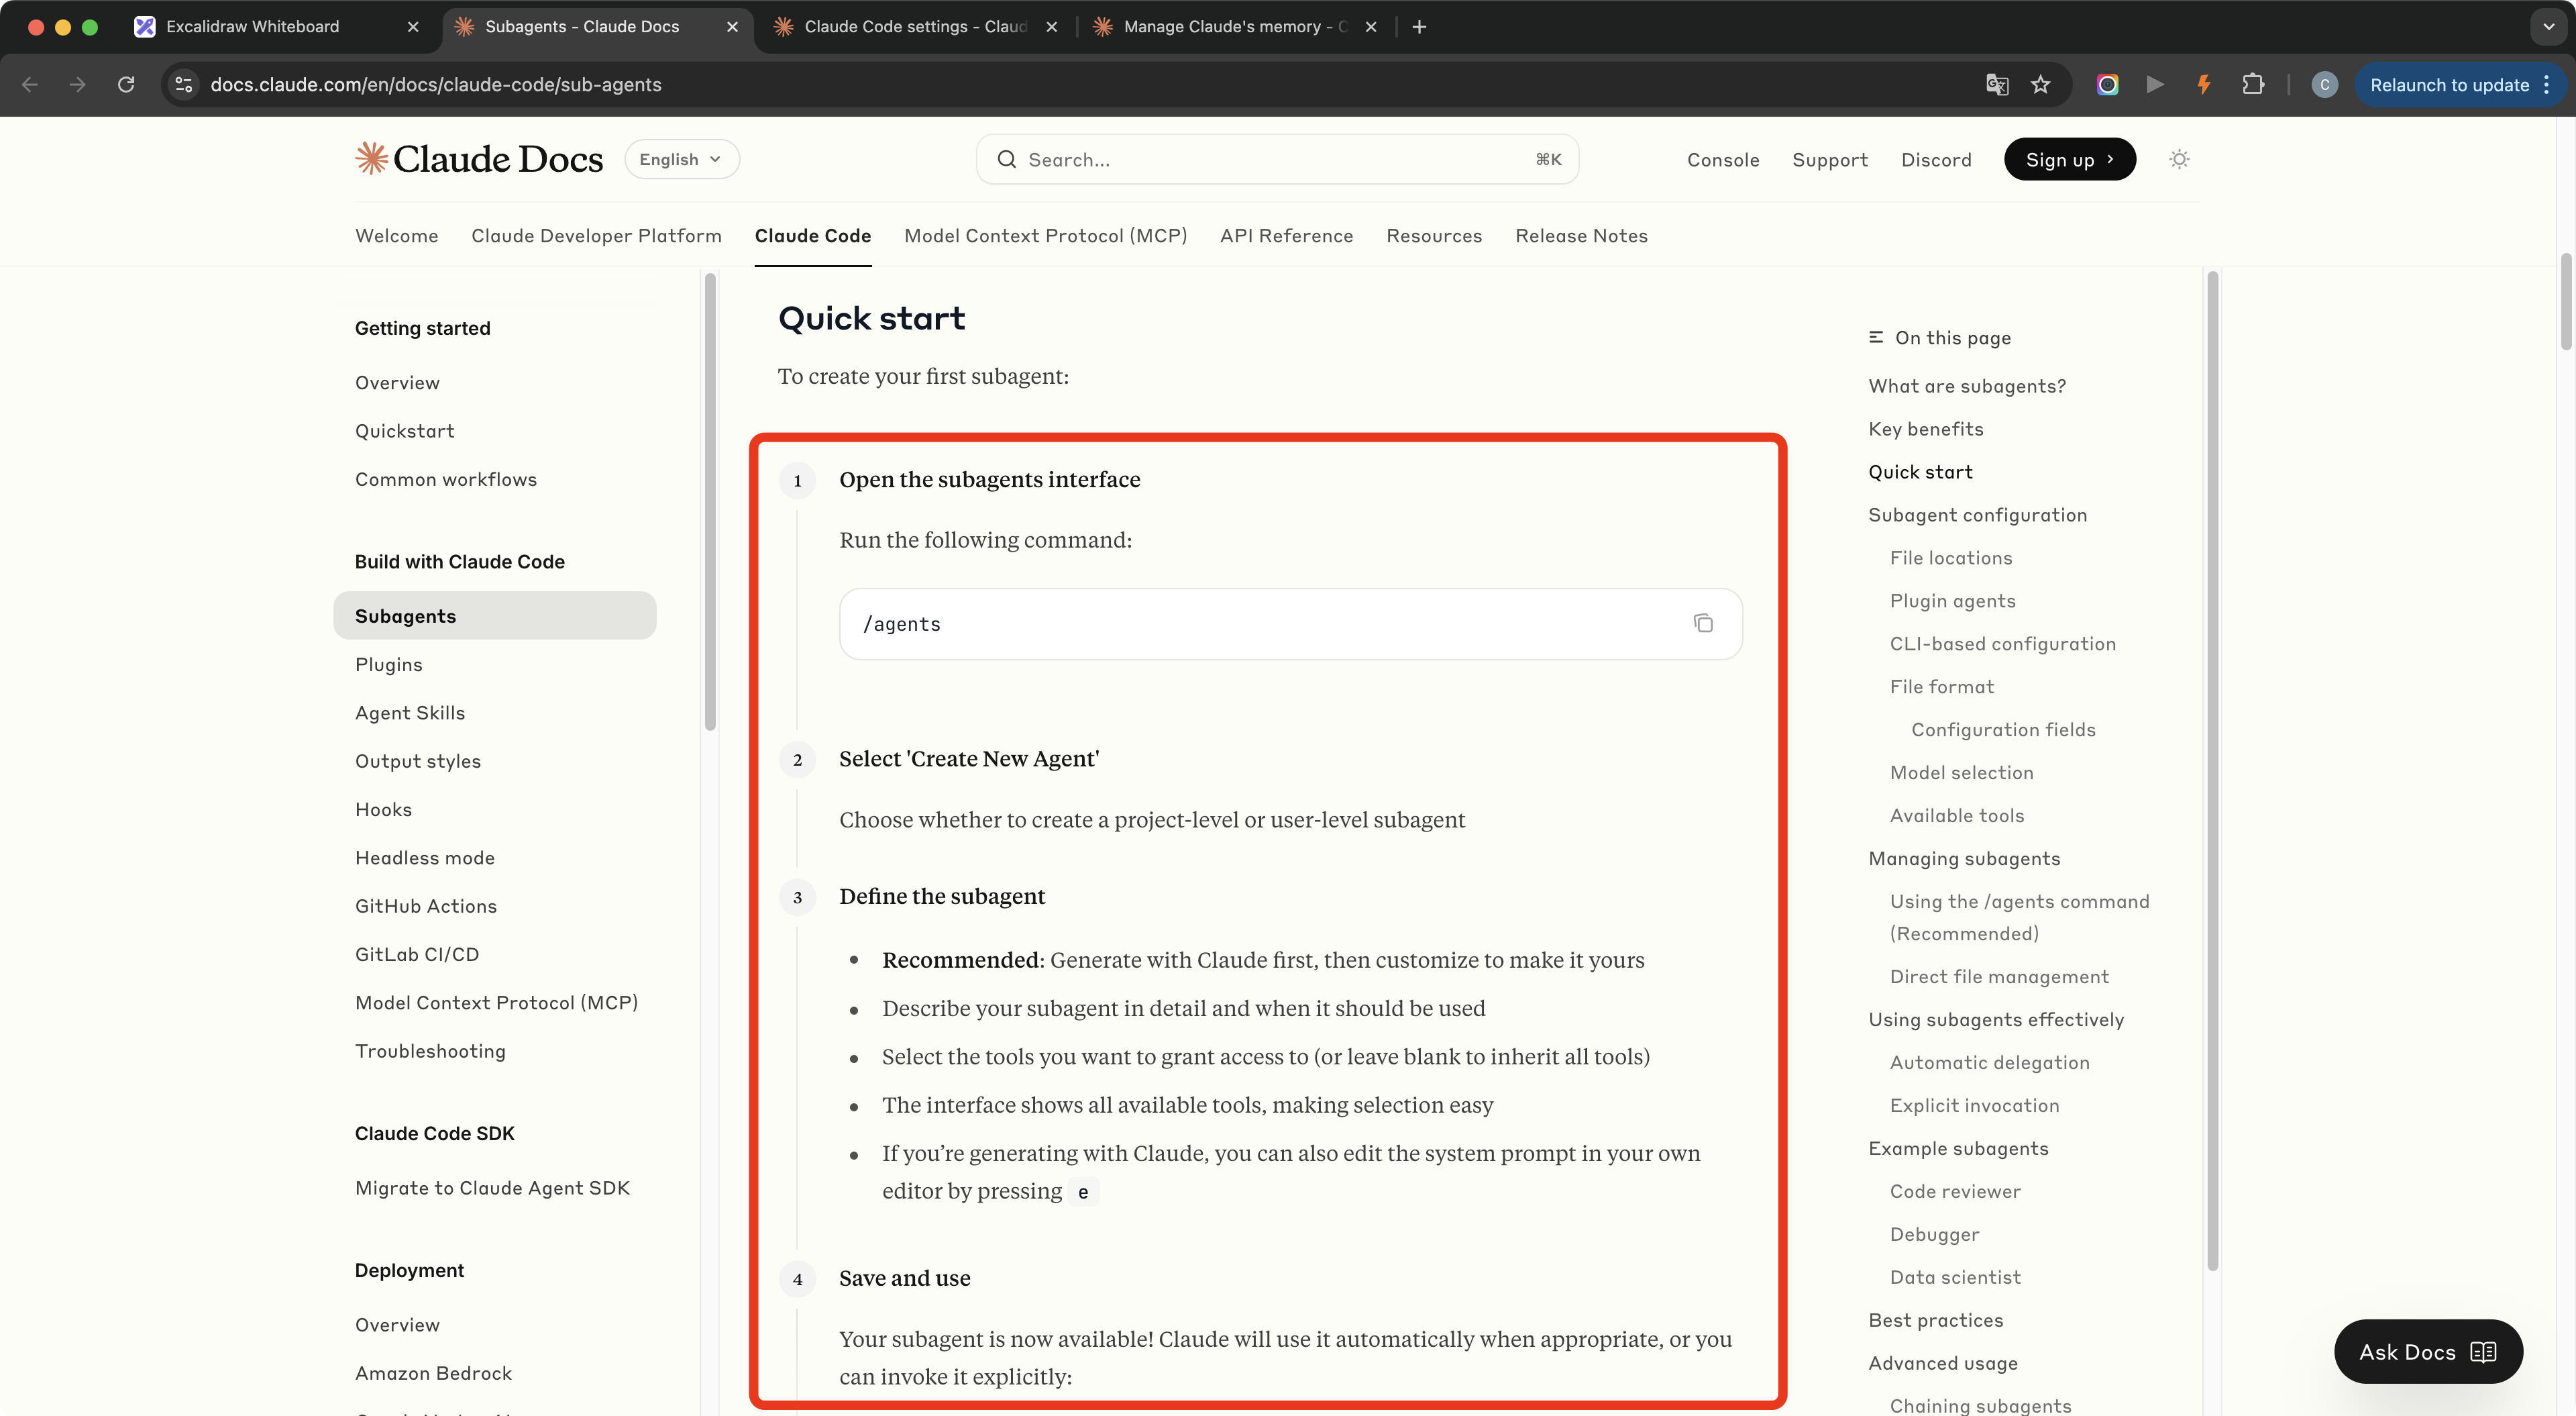This screenshot has width=2576, height=1416.
Task: Close the Manage Claude's memory tab
Action: (1371, 27)
